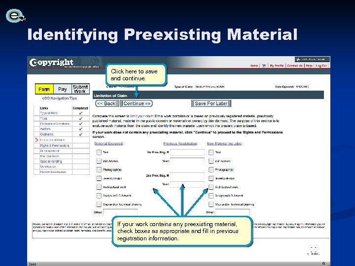Check Architectural work under New Material Included
The image size is (355, 266).
[x=211, y=187]
